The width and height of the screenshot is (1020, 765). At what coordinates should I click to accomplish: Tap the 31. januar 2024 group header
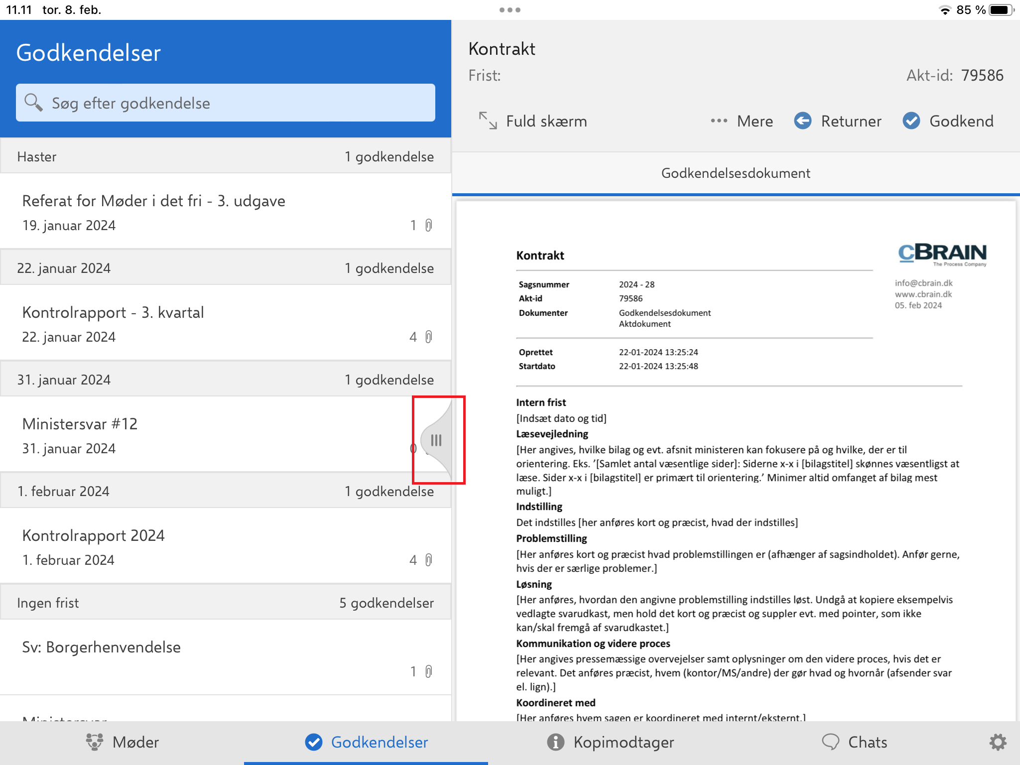(226, 380)
